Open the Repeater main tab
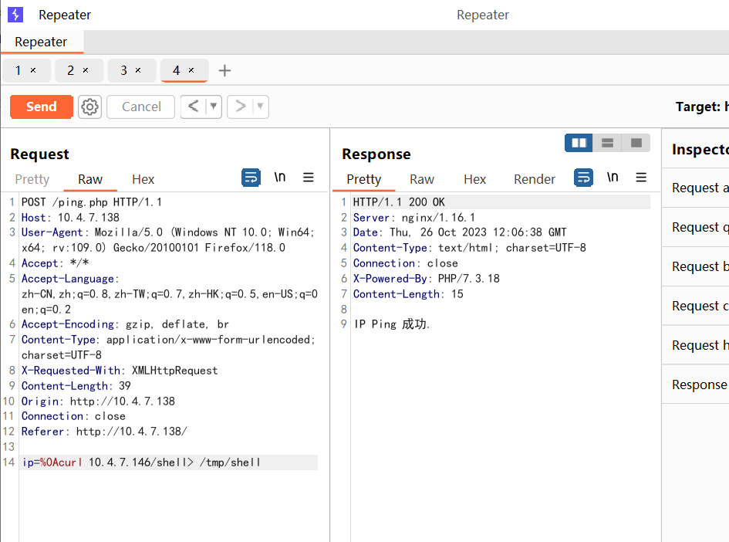Viewport: 729px width, 542px height. click(42, 42)
